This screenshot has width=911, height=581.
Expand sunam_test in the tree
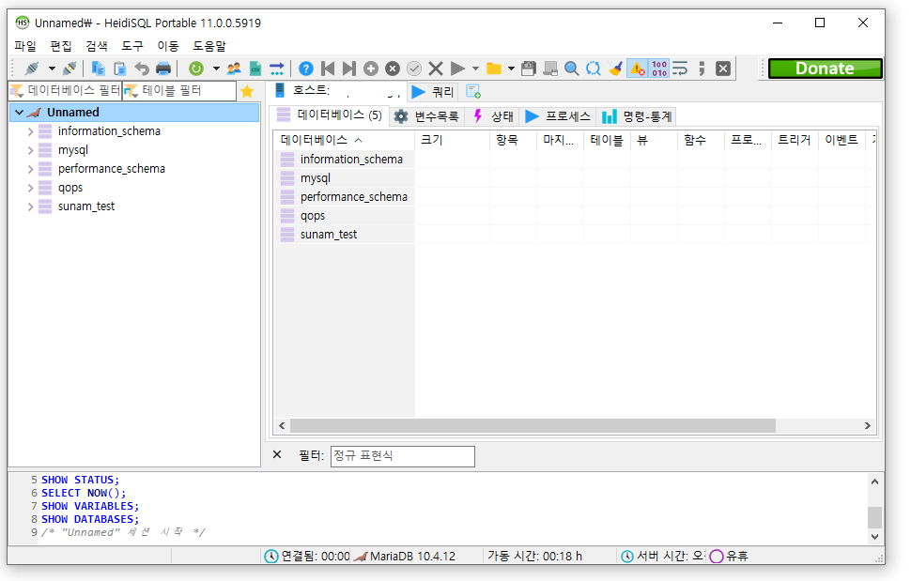[30, 206]
